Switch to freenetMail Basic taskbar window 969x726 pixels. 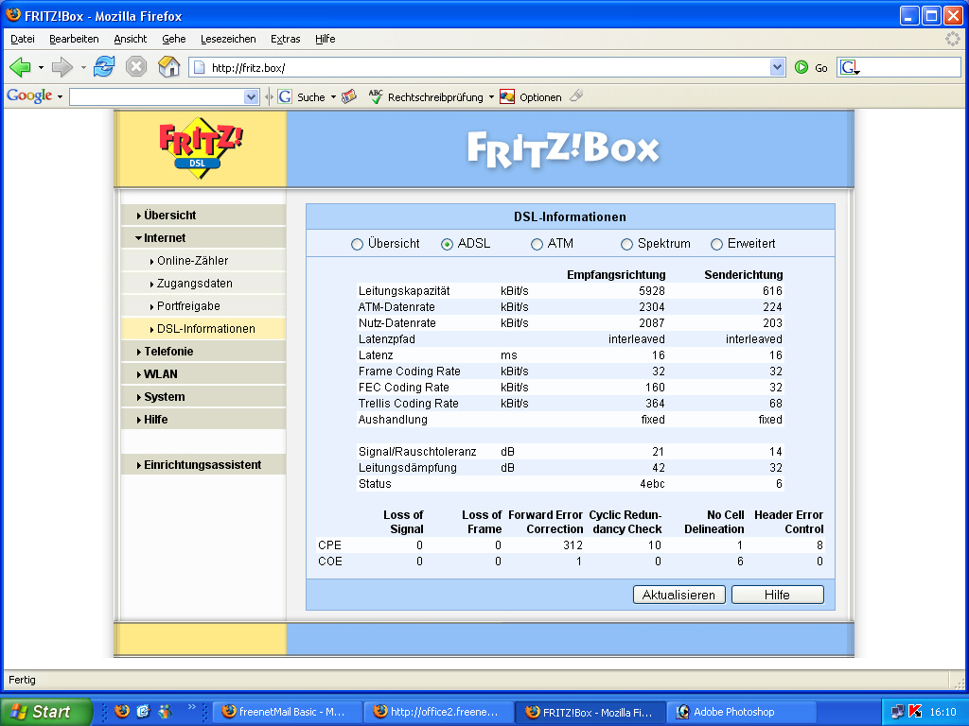[288, 712]
